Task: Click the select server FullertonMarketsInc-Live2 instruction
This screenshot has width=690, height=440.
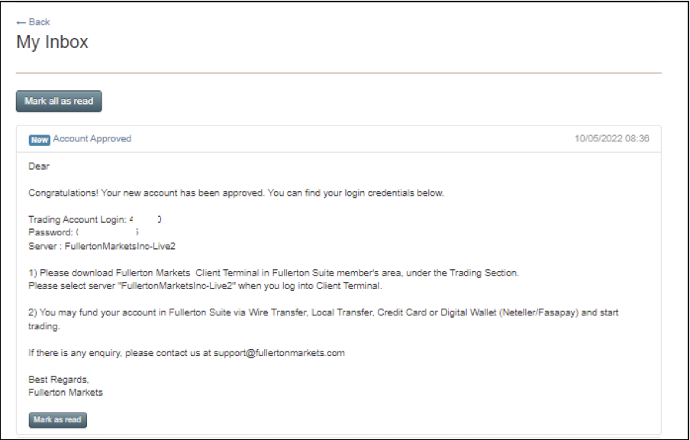Action: click(205, 286)
